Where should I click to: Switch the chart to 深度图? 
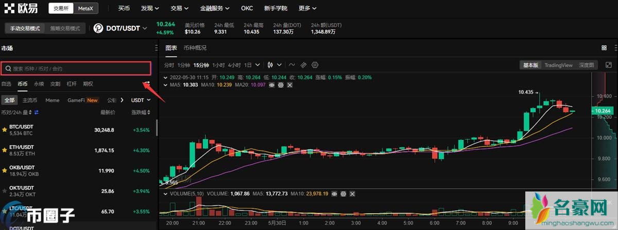[x=586, y=65]
